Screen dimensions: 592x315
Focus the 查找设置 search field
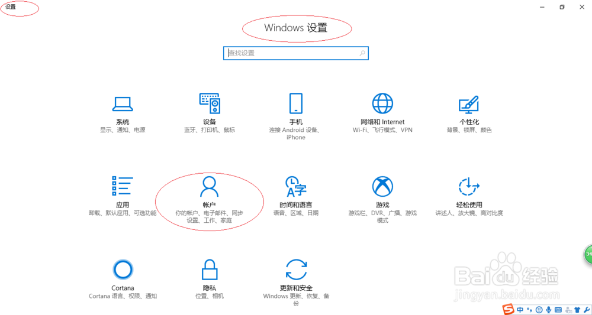(296, 54)
